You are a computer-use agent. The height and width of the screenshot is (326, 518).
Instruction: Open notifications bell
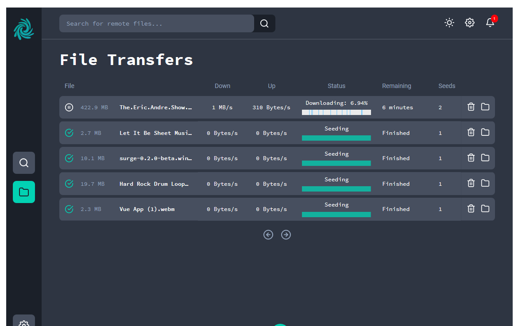click(x=490, y=23)
